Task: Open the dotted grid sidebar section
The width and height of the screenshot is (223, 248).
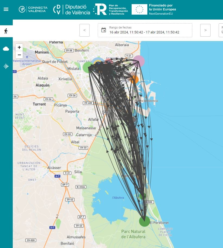Action: (x=6, y=66)
